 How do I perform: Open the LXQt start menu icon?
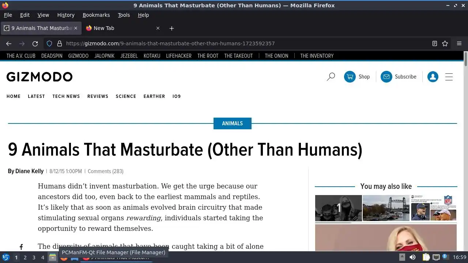[x=5, y=258]
